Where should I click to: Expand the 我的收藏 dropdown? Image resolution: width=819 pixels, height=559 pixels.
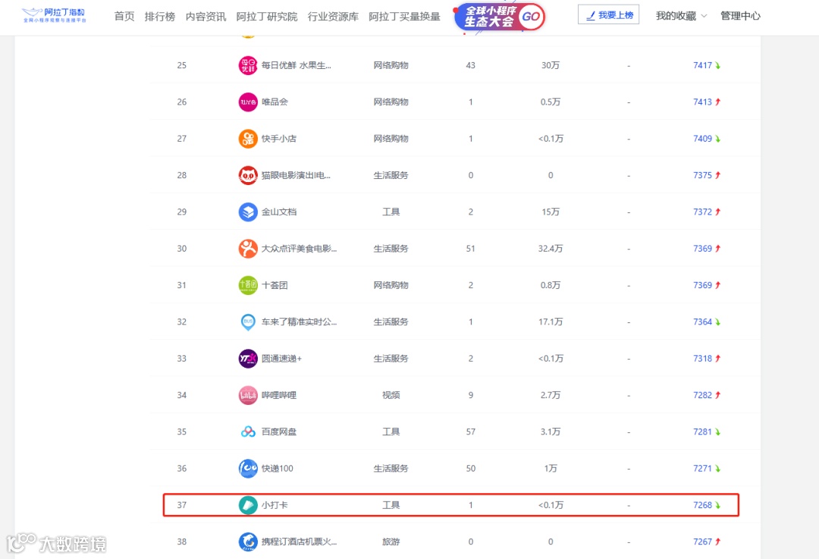[681, 16]
